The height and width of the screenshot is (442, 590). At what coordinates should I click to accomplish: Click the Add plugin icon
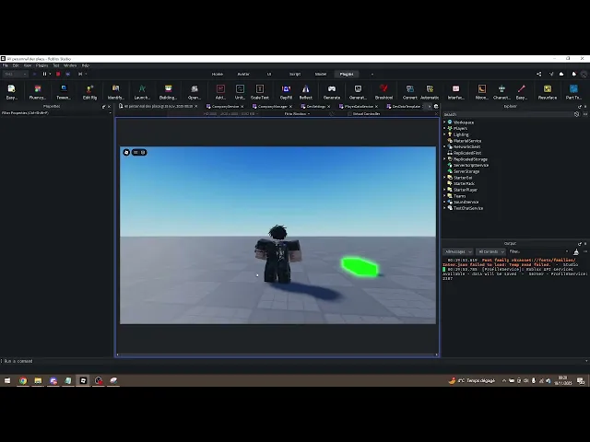tap(220, 92)
